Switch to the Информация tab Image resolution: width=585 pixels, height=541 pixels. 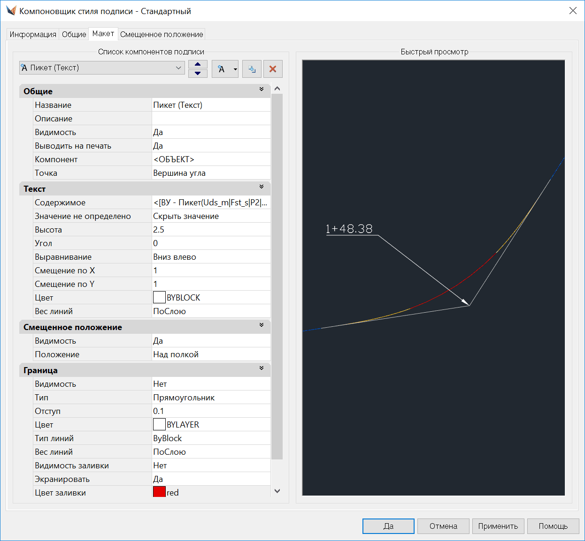click(33, 34)
